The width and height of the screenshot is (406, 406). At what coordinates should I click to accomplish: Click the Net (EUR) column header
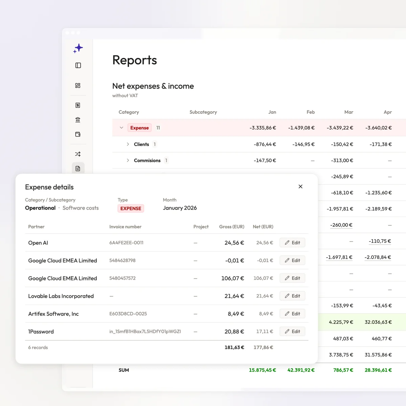coord(263,227)
